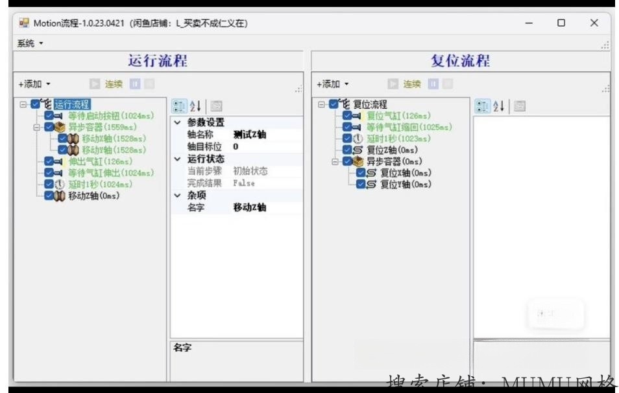619x393 pixels.
Task: Select the 运行流程 root tree item
Action: pyautogui.click(x=72, y=104)
